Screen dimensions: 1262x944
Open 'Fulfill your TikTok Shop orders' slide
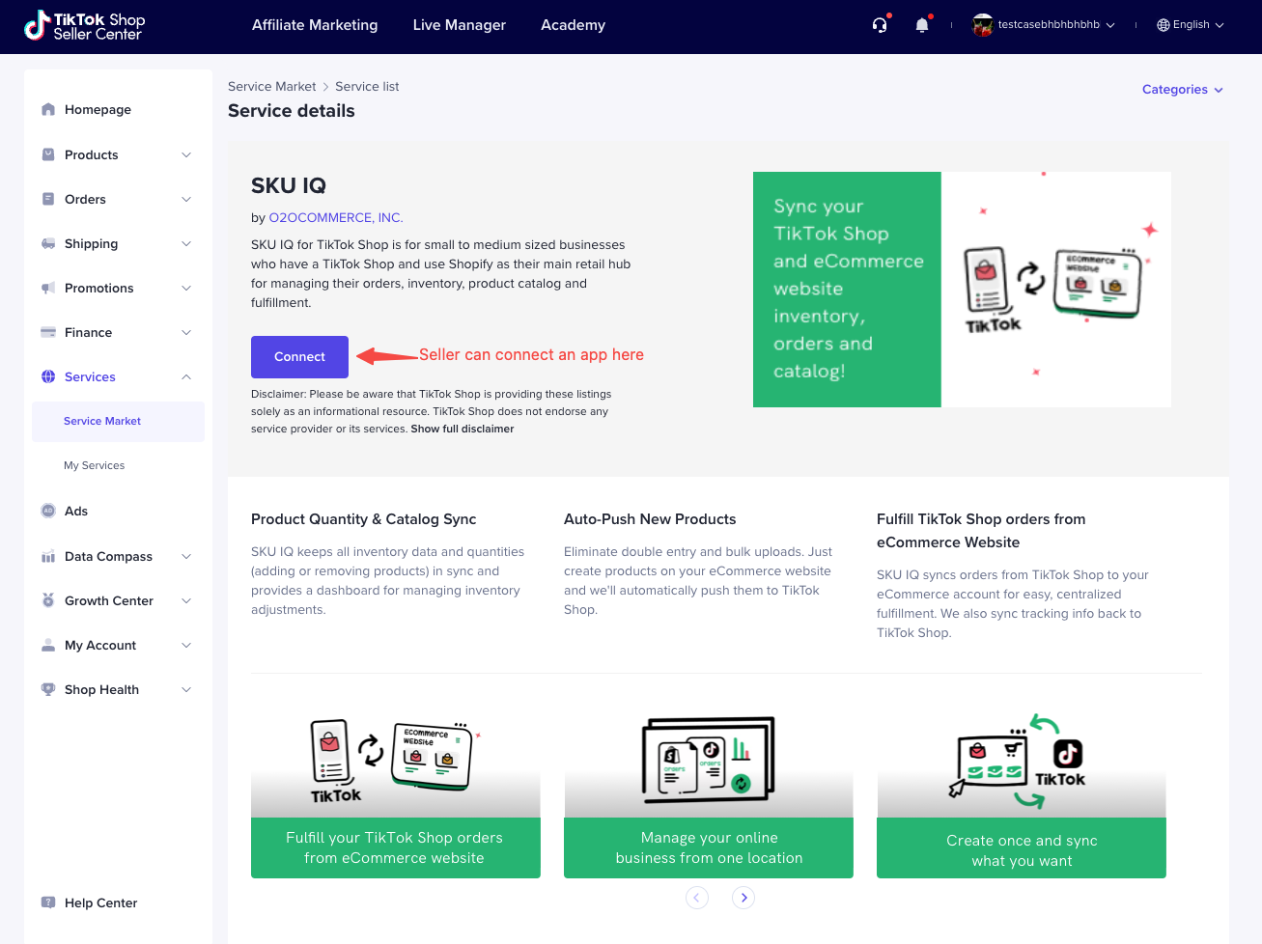coord(396,795)
